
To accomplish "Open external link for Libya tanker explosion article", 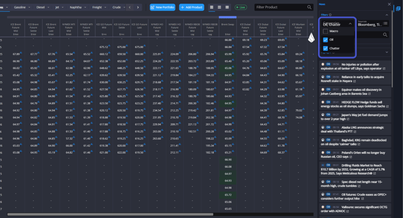I will [384, 69].
